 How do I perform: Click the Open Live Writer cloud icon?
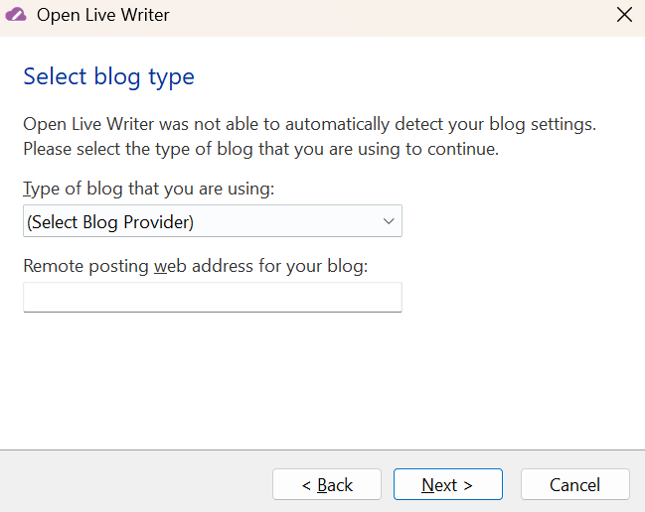pyautogui.click(x=16, y=15)
